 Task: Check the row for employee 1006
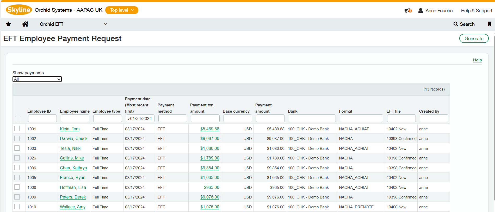(17, 168)
